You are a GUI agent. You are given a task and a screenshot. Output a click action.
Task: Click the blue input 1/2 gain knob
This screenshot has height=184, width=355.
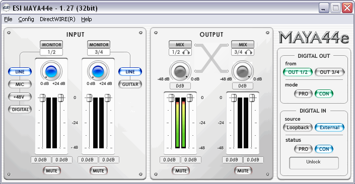click(x=51, y=71)
